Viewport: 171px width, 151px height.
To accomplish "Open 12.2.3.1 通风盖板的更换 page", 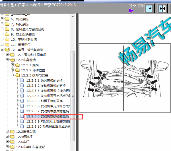I will click(44, 80).
